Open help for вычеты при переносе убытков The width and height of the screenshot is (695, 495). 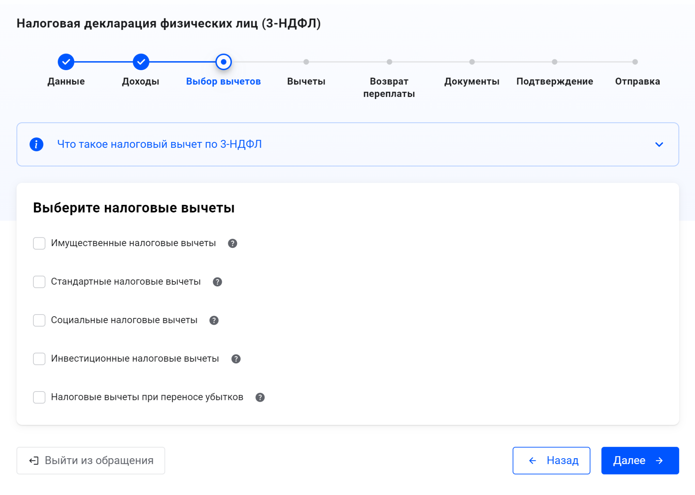click(x=260, y=397)
